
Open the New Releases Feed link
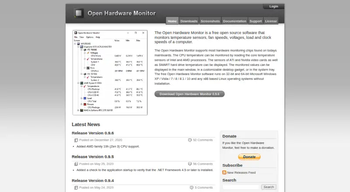coord(241,173)
